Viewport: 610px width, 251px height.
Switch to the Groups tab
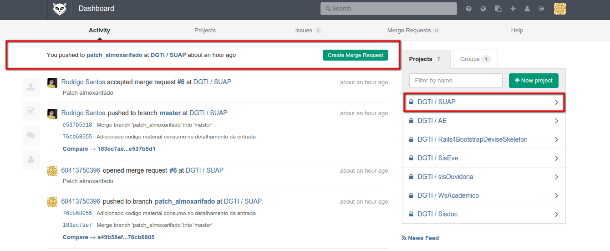pos(475,59)
